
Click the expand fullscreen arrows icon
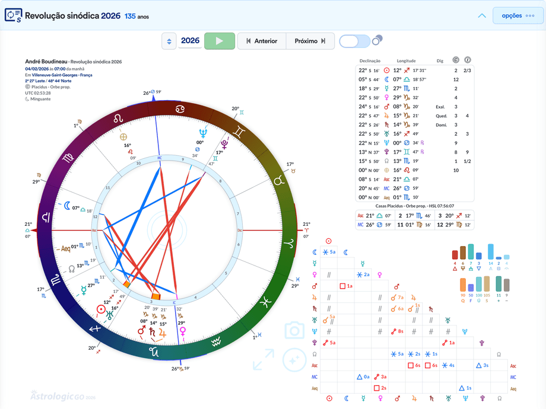point(264,360)
